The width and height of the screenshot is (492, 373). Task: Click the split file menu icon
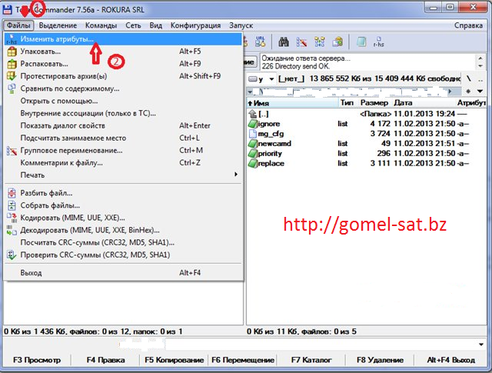(x=12, y=193)
